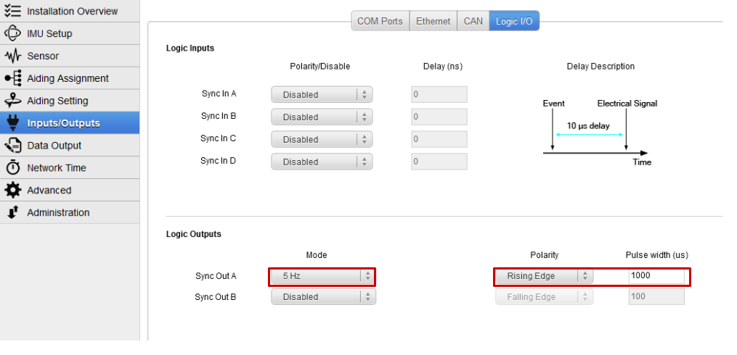This screenshot has width=737, height=355.
Task: Click the Administration icon
Action: point(13,212)
